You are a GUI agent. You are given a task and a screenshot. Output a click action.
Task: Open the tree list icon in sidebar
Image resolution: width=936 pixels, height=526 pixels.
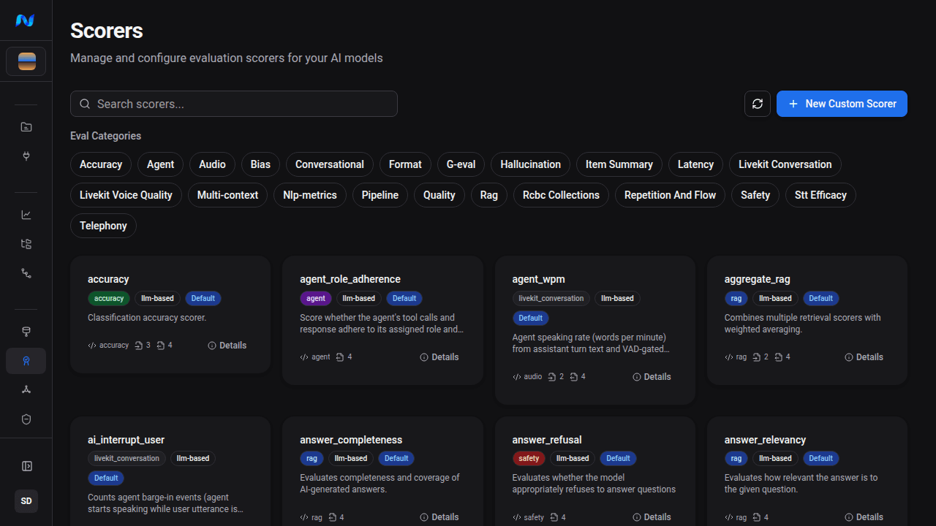coord(26,244)
